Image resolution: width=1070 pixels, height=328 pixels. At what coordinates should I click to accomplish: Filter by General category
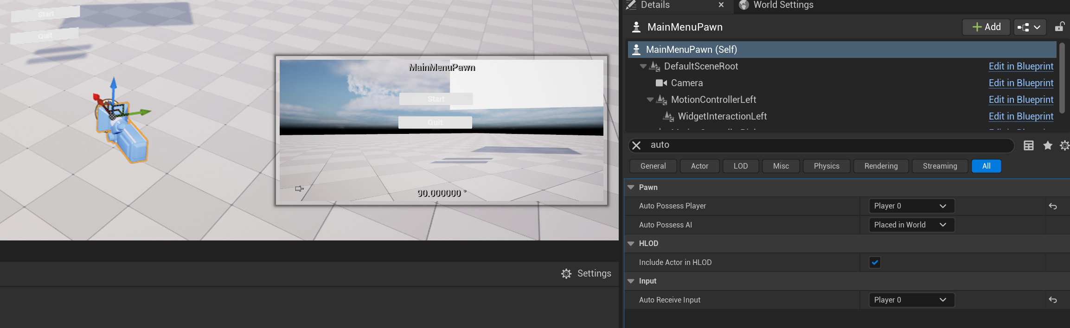(x=653, y=166)
